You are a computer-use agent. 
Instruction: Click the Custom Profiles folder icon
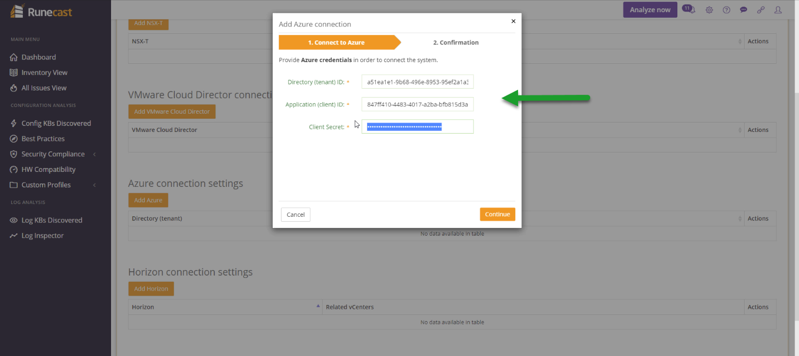(14, 185)
